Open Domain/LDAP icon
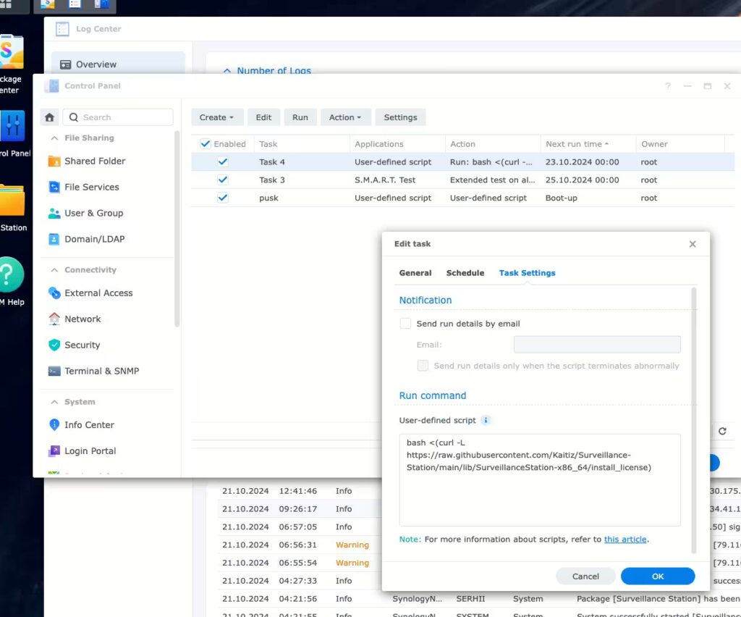Image resolution: width=741 pixels, height=617 pixels. coord(54,239)
